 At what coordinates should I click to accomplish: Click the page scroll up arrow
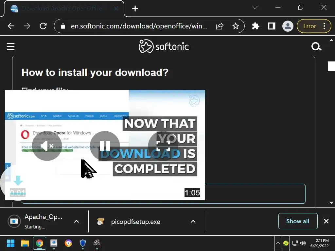click(x=331, y=40)
